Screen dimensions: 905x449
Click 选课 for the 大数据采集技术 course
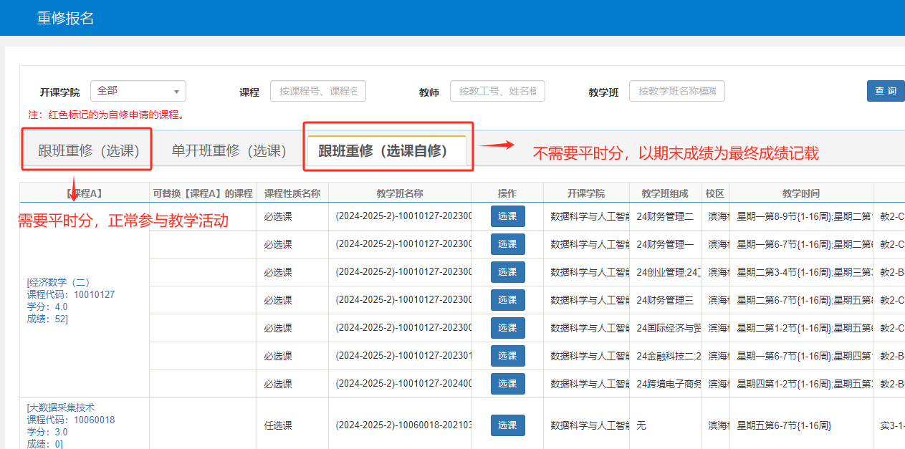(507, 425)
